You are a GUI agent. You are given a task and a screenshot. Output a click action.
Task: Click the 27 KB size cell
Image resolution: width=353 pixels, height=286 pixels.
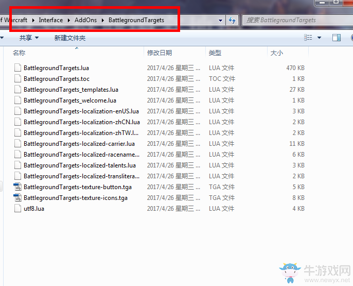297,90
